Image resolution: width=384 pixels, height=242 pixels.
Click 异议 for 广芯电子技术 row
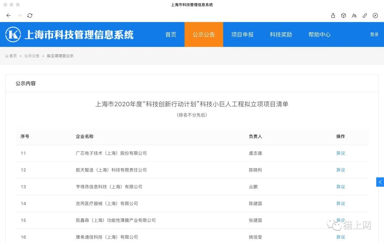pyautogui.click(x=341, y=153)
